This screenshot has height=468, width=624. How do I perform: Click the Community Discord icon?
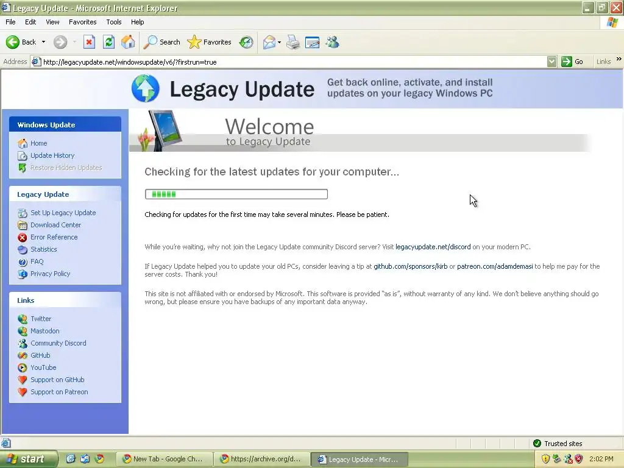click(23, 343)
